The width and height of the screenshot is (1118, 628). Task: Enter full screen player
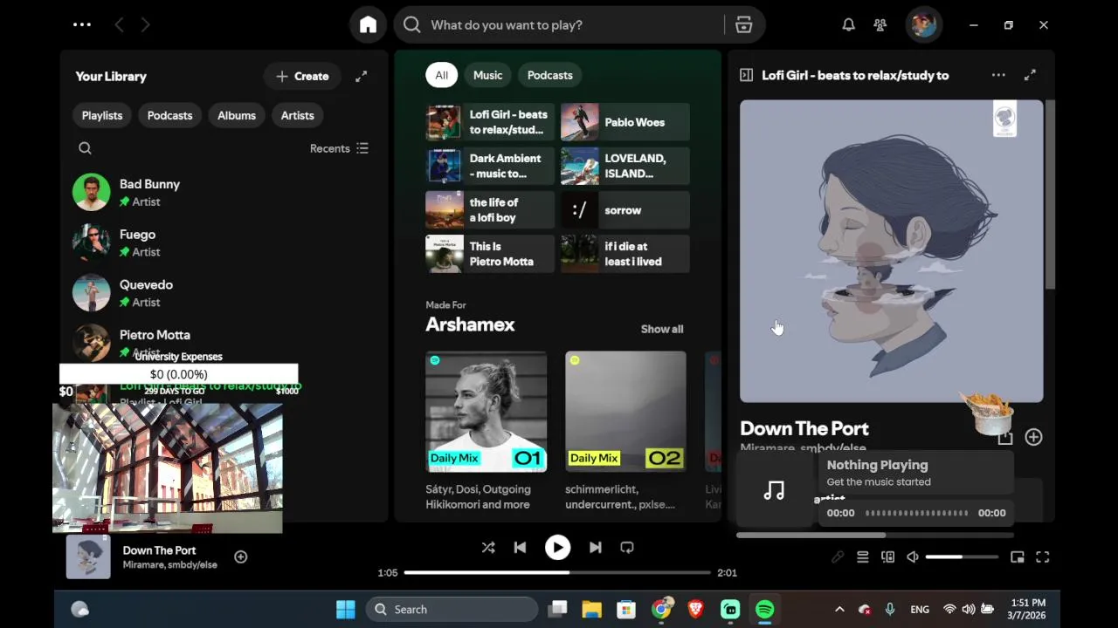pyautogui.click(x=1042, y=556)
